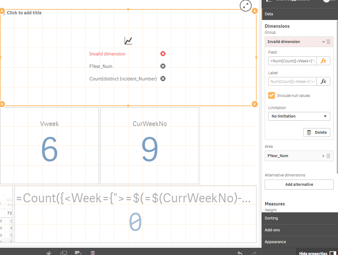Open fullscreen mode with the expand arrows icon
This screenshot has width=338, height=255.
pos(245,6)
